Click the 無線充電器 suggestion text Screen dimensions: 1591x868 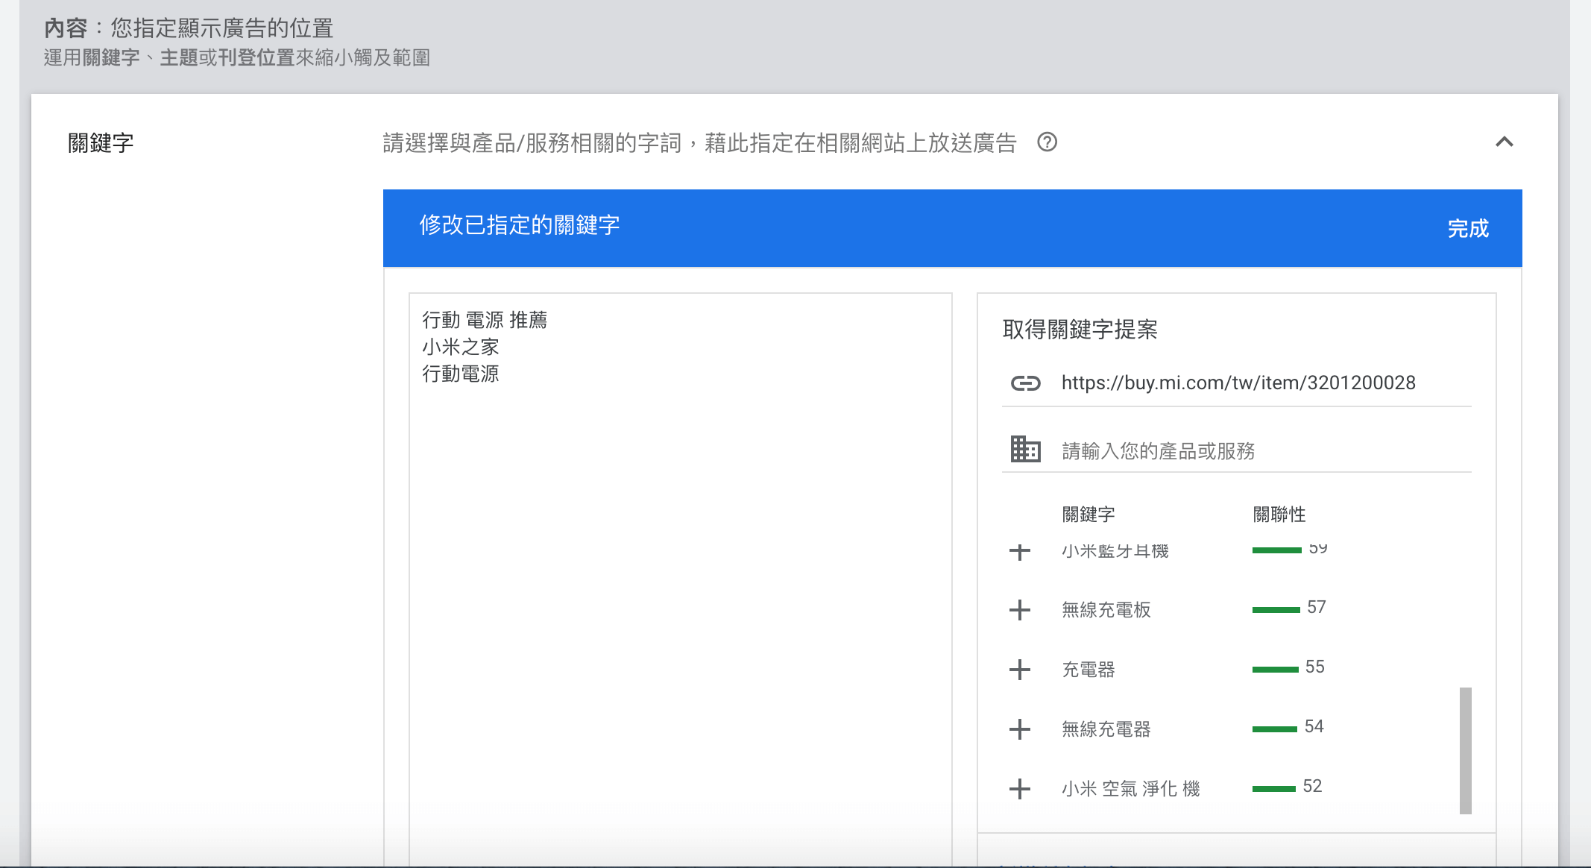tap(1106, 729)
